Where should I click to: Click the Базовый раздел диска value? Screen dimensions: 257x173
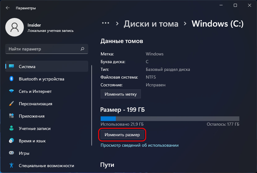click(168, 69)
